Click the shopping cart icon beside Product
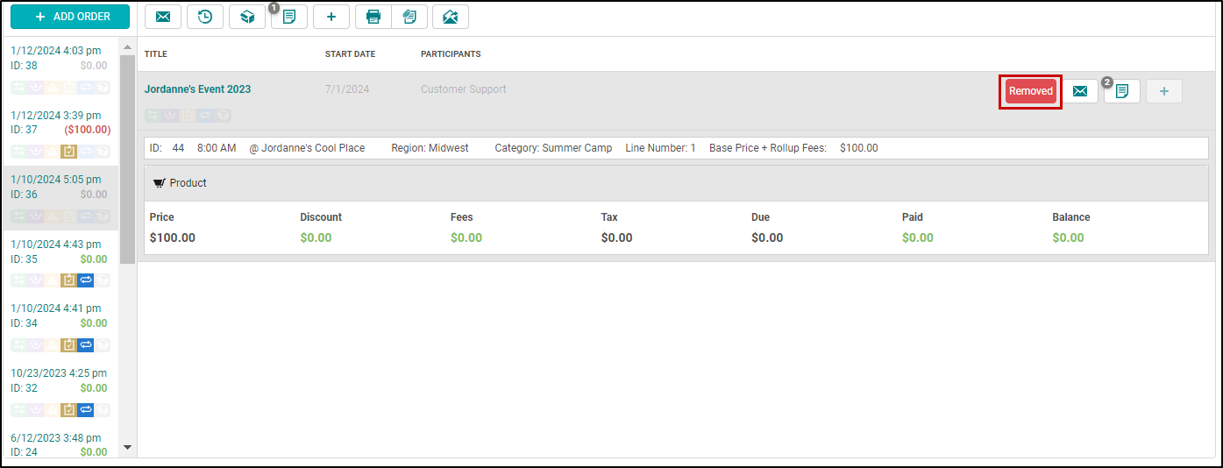The width and height of the screenshot is (1223, 468). pyautogui.click(x=160, y=183)
